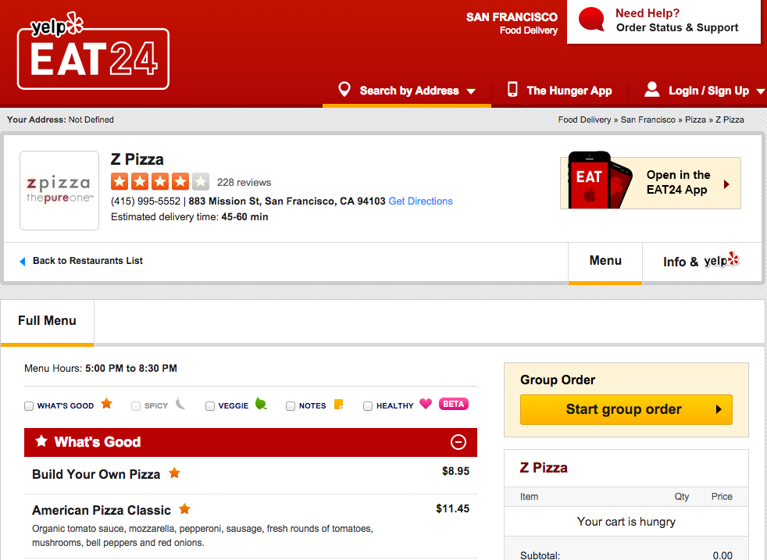
Task: Switch to the Info & Yelp tab
Action: tap(701, 262)
